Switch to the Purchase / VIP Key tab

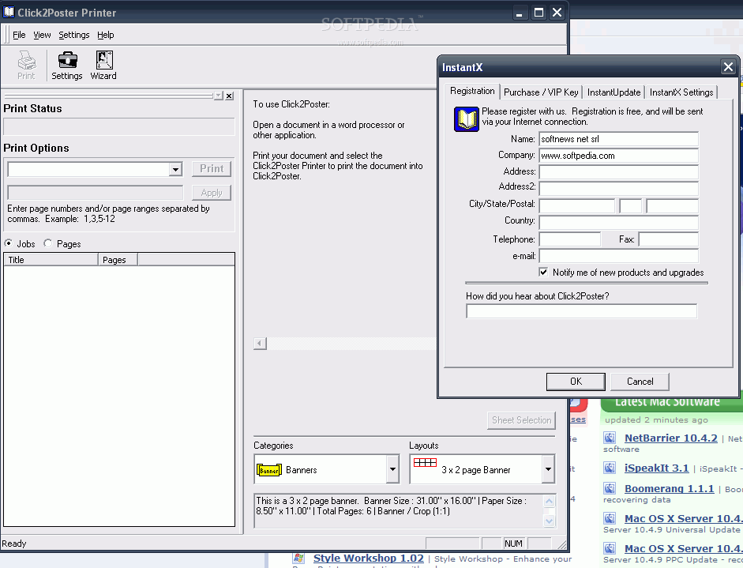(541, 92)
